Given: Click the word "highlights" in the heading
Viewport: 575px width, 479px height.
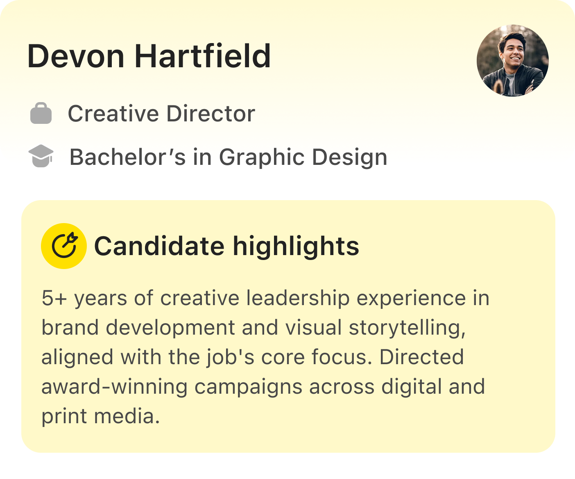Looking at the screenshot, I should tap(296, 246).
